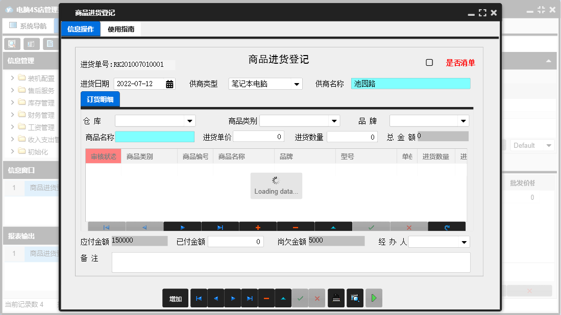Open the 供商类型 dropdown
This screenshot has width=561, height=315.
(x=296, y=84)
